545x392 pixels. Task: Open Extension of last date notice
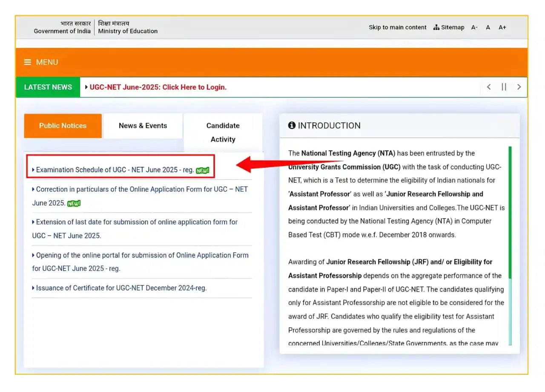click(x=136, y=222)
